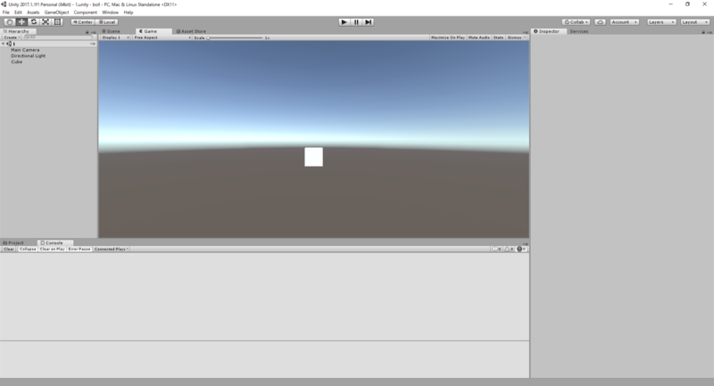Toggle the Hierarchy panel lock icon
The width and height of the screenshot is (714, 386).
coord(87,32)
